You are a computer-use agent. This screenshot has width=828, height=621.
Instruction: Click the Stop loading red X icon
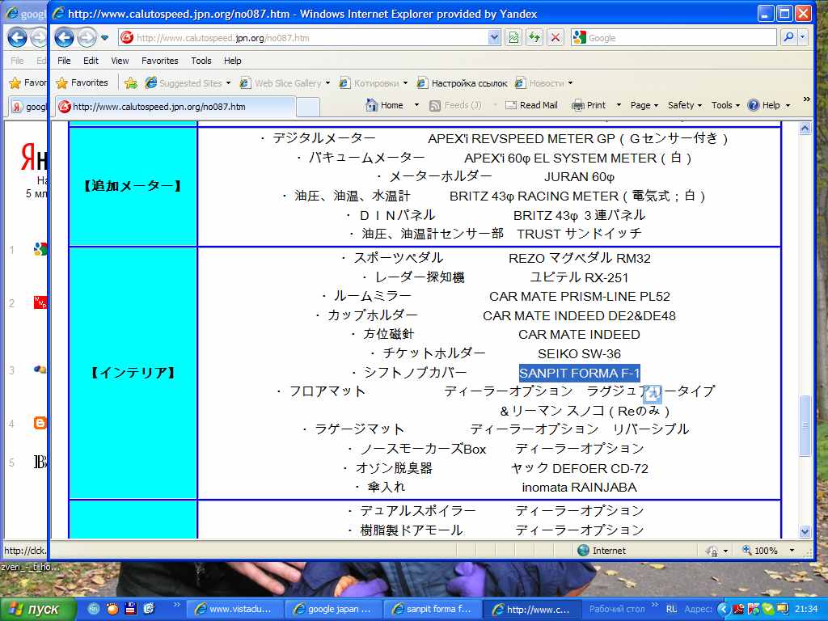point(556,37)
